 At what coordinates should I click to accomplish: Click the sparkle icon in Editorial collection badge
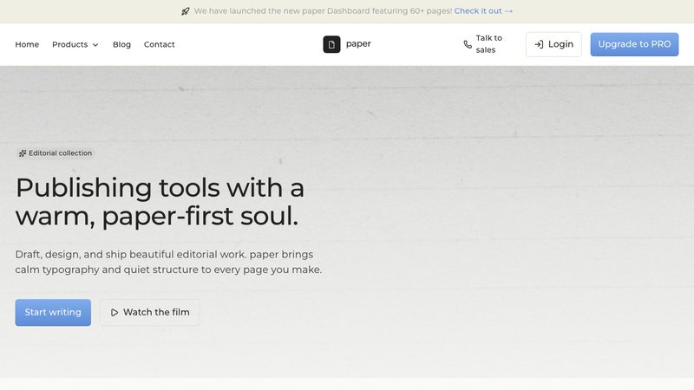(x=23, y=153)
